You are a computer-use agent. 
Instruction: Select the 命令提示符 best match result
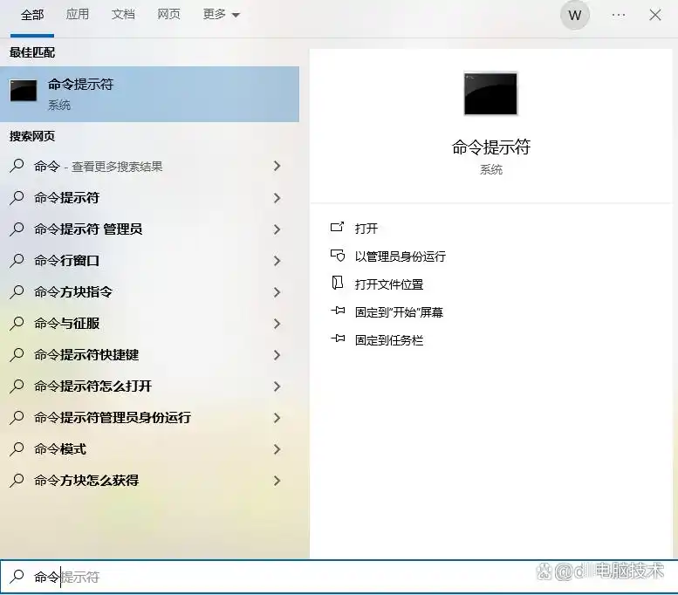pos(149,94)
